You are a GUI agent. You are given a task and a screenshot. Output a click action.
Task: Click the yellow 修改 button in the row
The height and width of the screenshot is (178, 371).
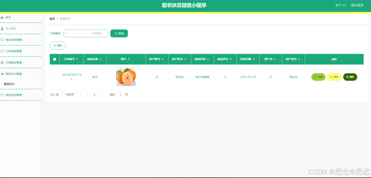334,77
